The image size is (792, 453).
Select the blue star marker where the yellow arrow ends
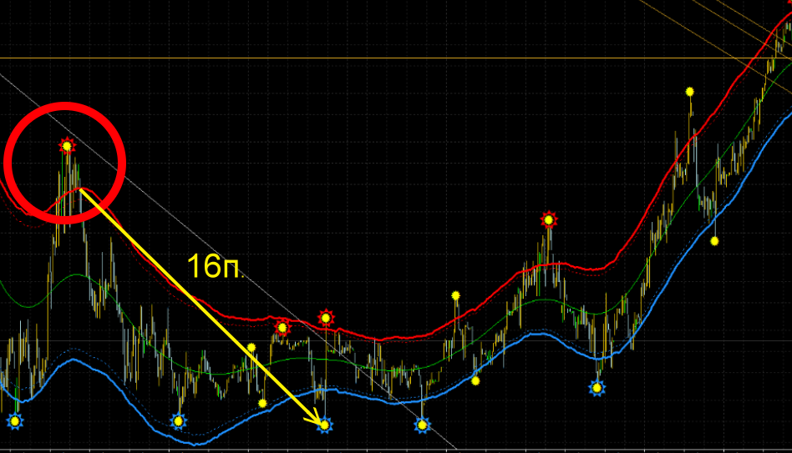[325, 425]
